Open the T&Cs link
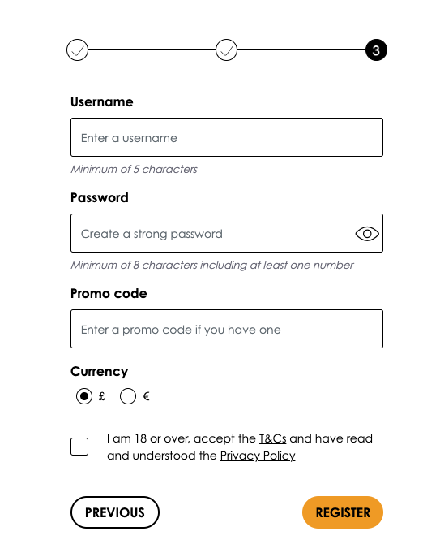The image size is (440, 557). pos(272,438)
